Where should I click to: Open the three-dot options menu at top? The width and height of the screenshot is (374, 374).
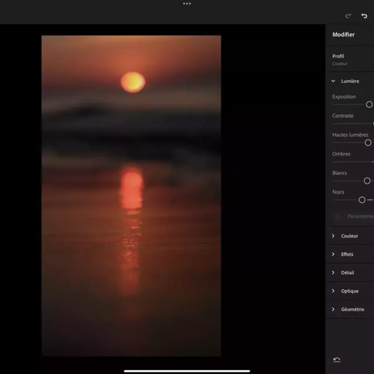pyautogui.click(x=187, y=3)
